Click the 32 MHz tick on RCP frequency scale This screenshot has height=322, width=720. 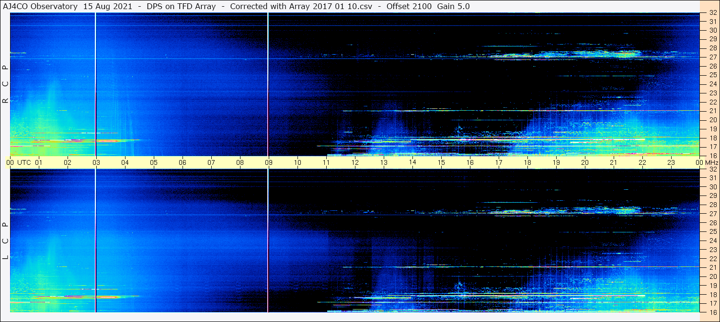(x=712, y=13)
